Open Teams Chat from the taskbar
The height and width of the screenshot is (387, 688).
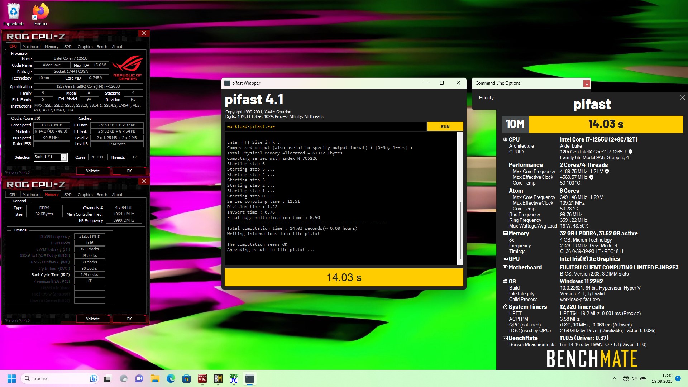point(139,378)
